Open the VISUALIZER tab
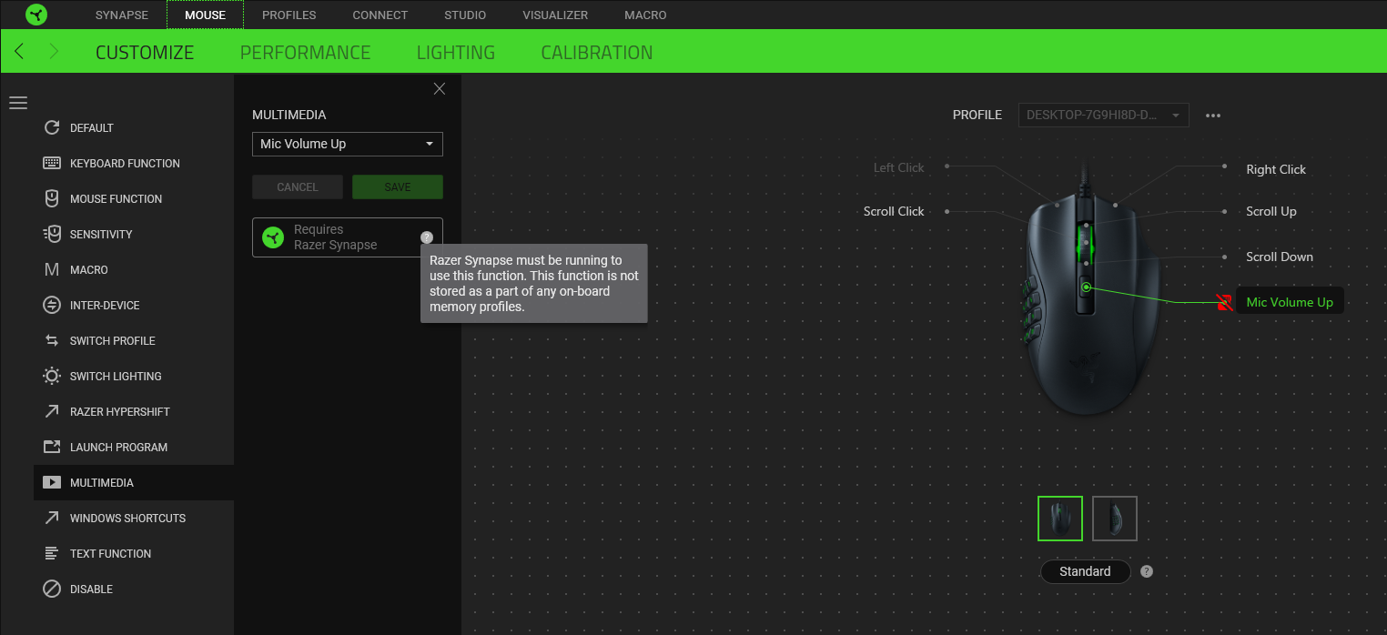The height and width of the screenshot is (635, 1387). (x=555, y=15)
